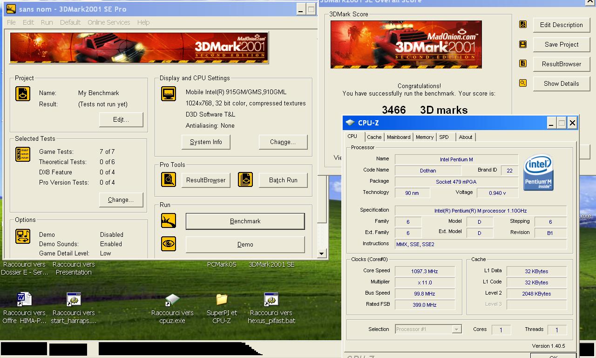Switch to the Memory tab in CPU-Z
596x358 pixels.
click(x=425, y=137)
